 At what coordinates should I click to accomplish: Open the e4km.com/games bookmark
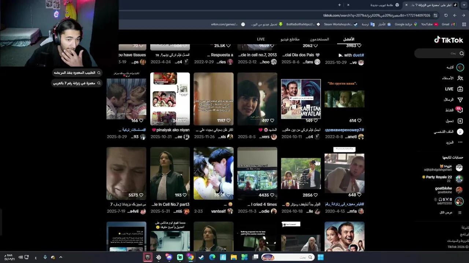pos(228,24)
